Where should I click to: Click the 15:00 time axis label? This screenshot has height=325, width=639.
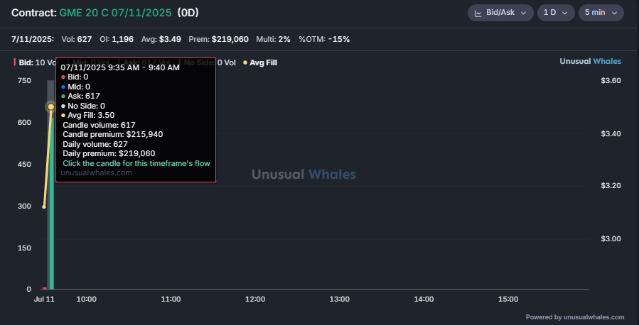pyautogui.click(x=508, y=299)
